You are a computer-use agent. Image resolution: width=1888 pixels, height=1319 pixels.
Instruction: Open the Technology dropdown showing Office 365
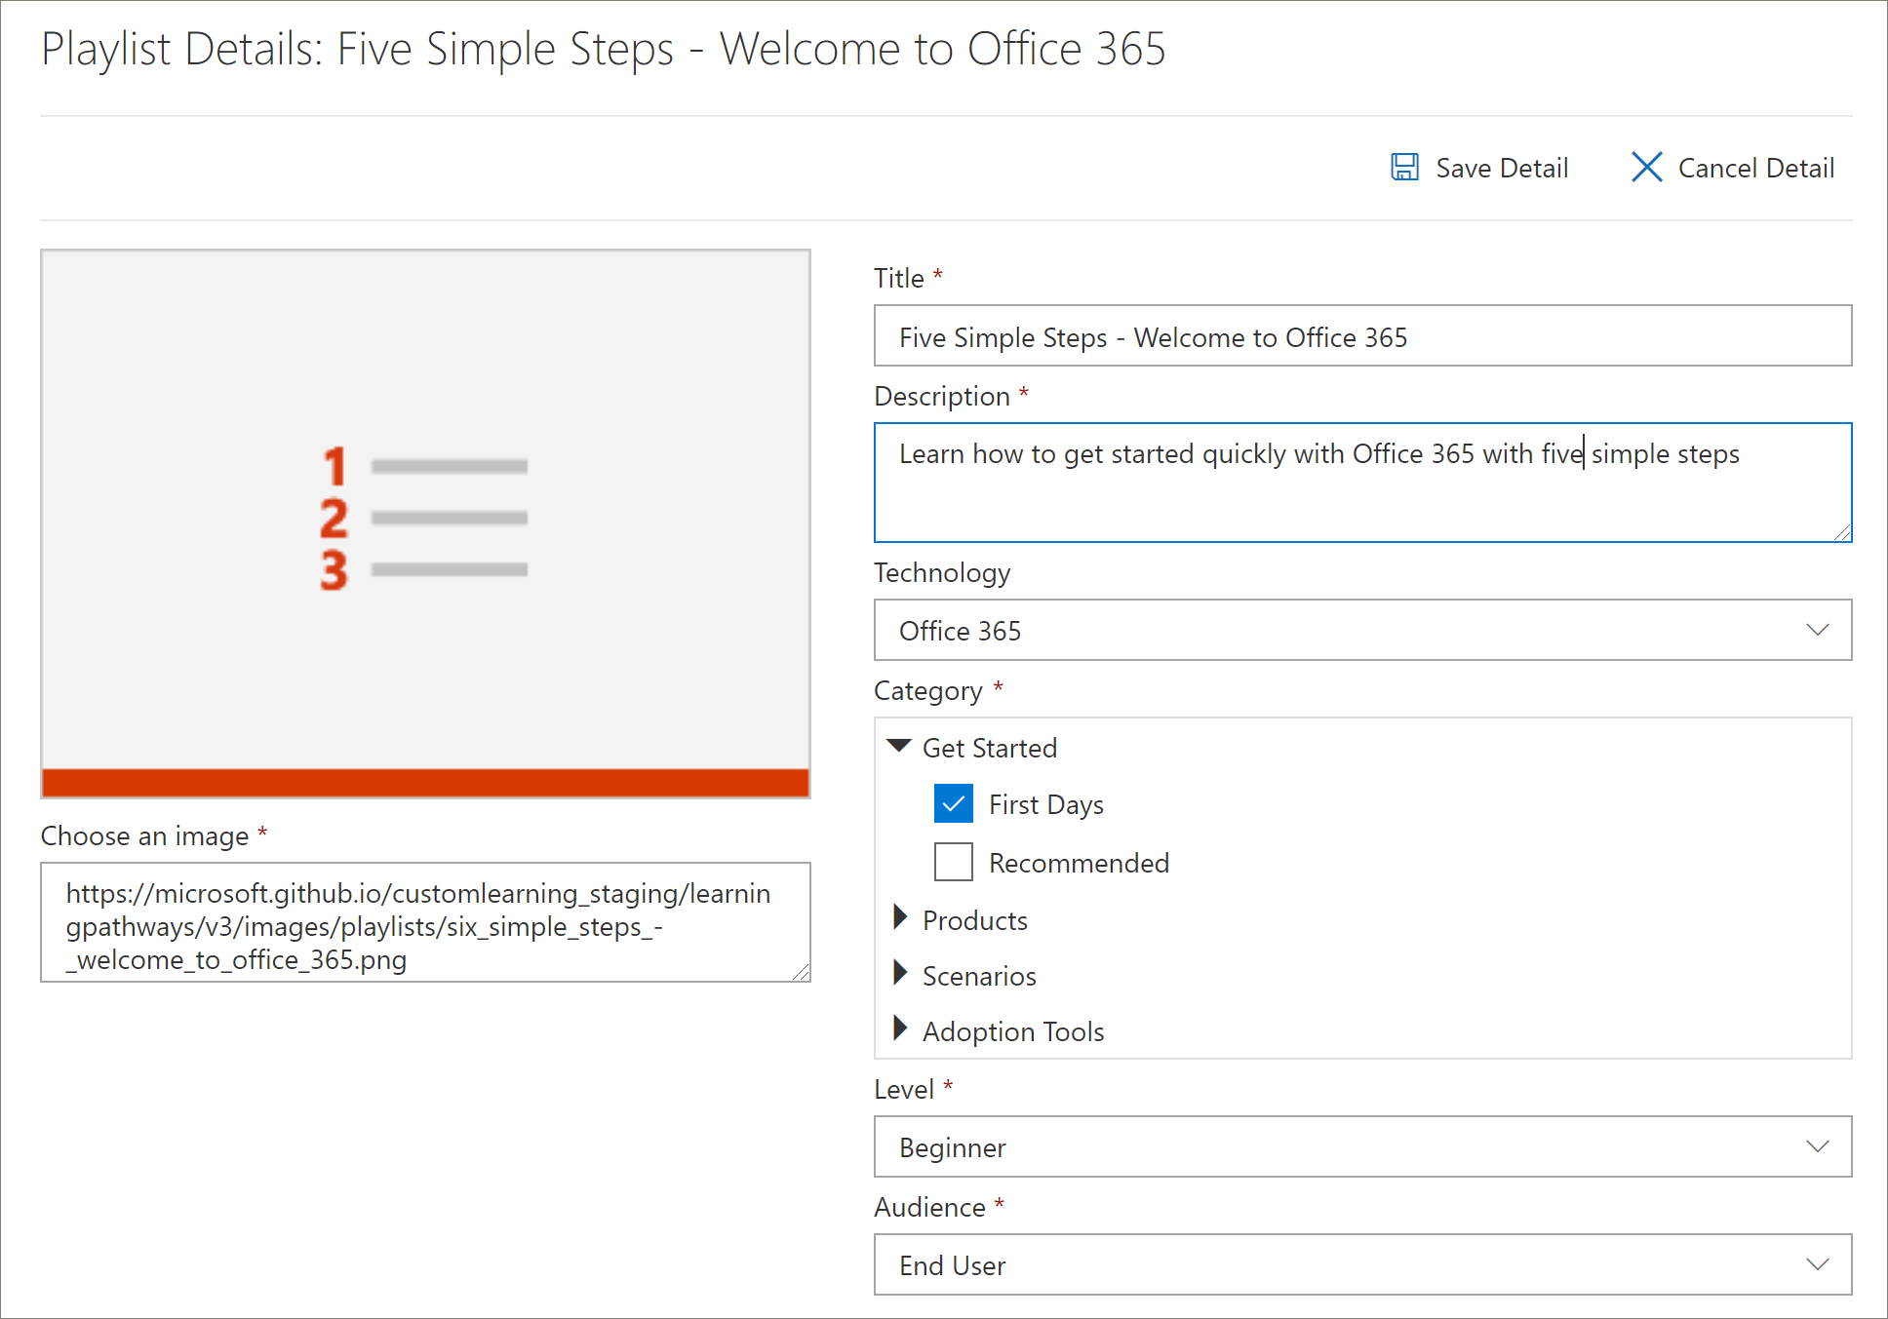pos(1362,630)
